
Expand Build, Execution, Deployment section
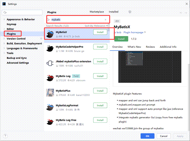click(4, 43)
